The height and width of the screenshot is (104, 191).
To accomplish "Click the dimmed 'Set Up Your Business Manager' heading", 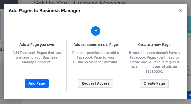I will [x=80, y=2].
